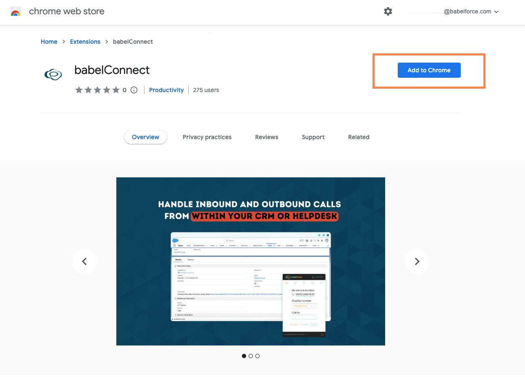525x377 pixels.
Task: Select the first rating star
Action: click(x=79, y=90)
